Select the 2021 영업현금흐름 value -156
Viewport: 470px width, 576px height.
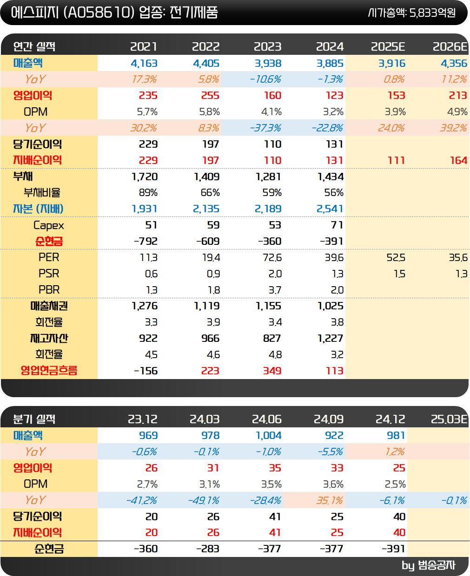pos(146,371)
